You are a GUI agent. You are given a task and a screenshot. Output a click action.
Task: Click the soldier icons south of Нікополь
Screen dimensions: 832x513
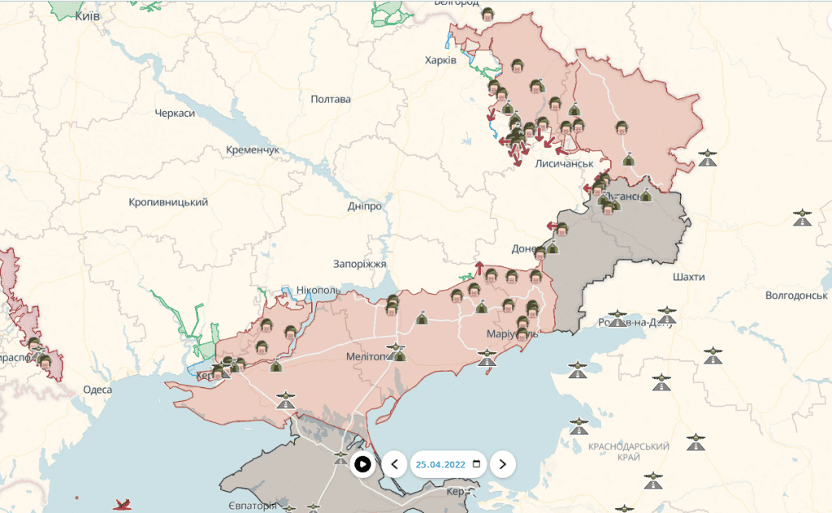tap(392, 305)
